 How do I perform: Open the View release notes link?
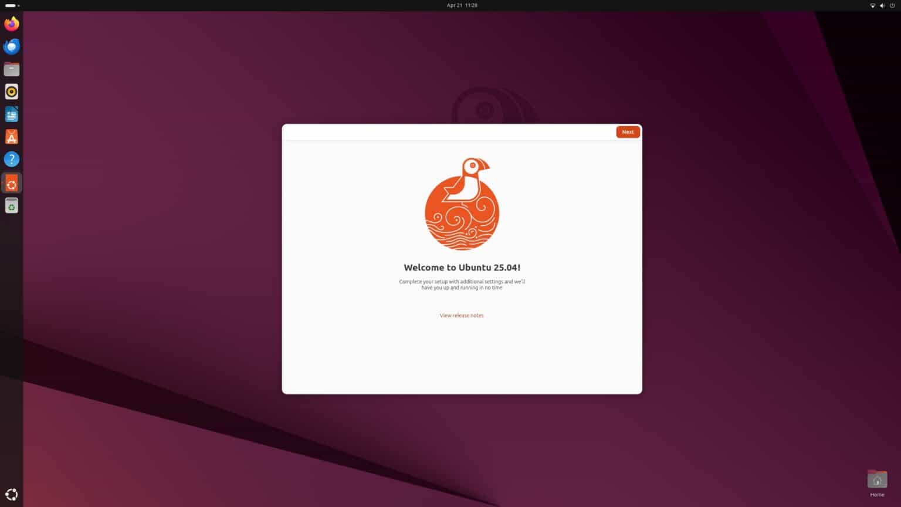(462, 315)
